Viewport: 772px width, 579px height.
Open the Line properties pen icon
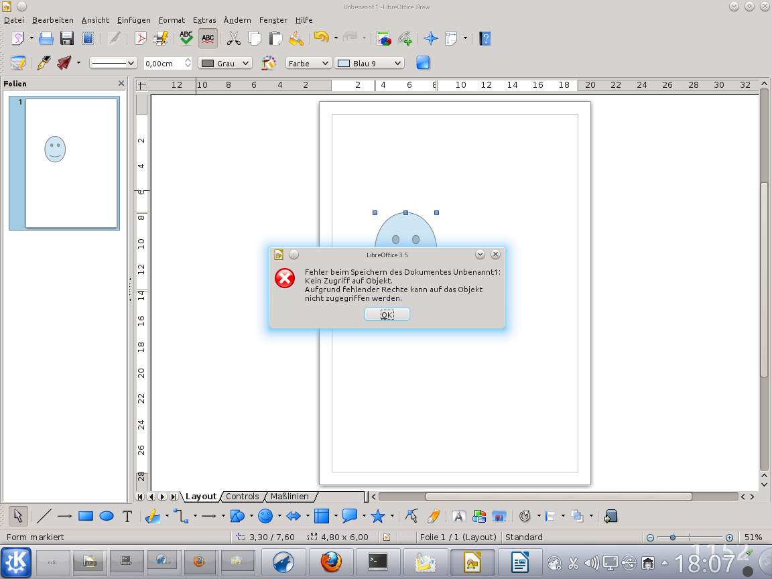[x=44, y=63]
